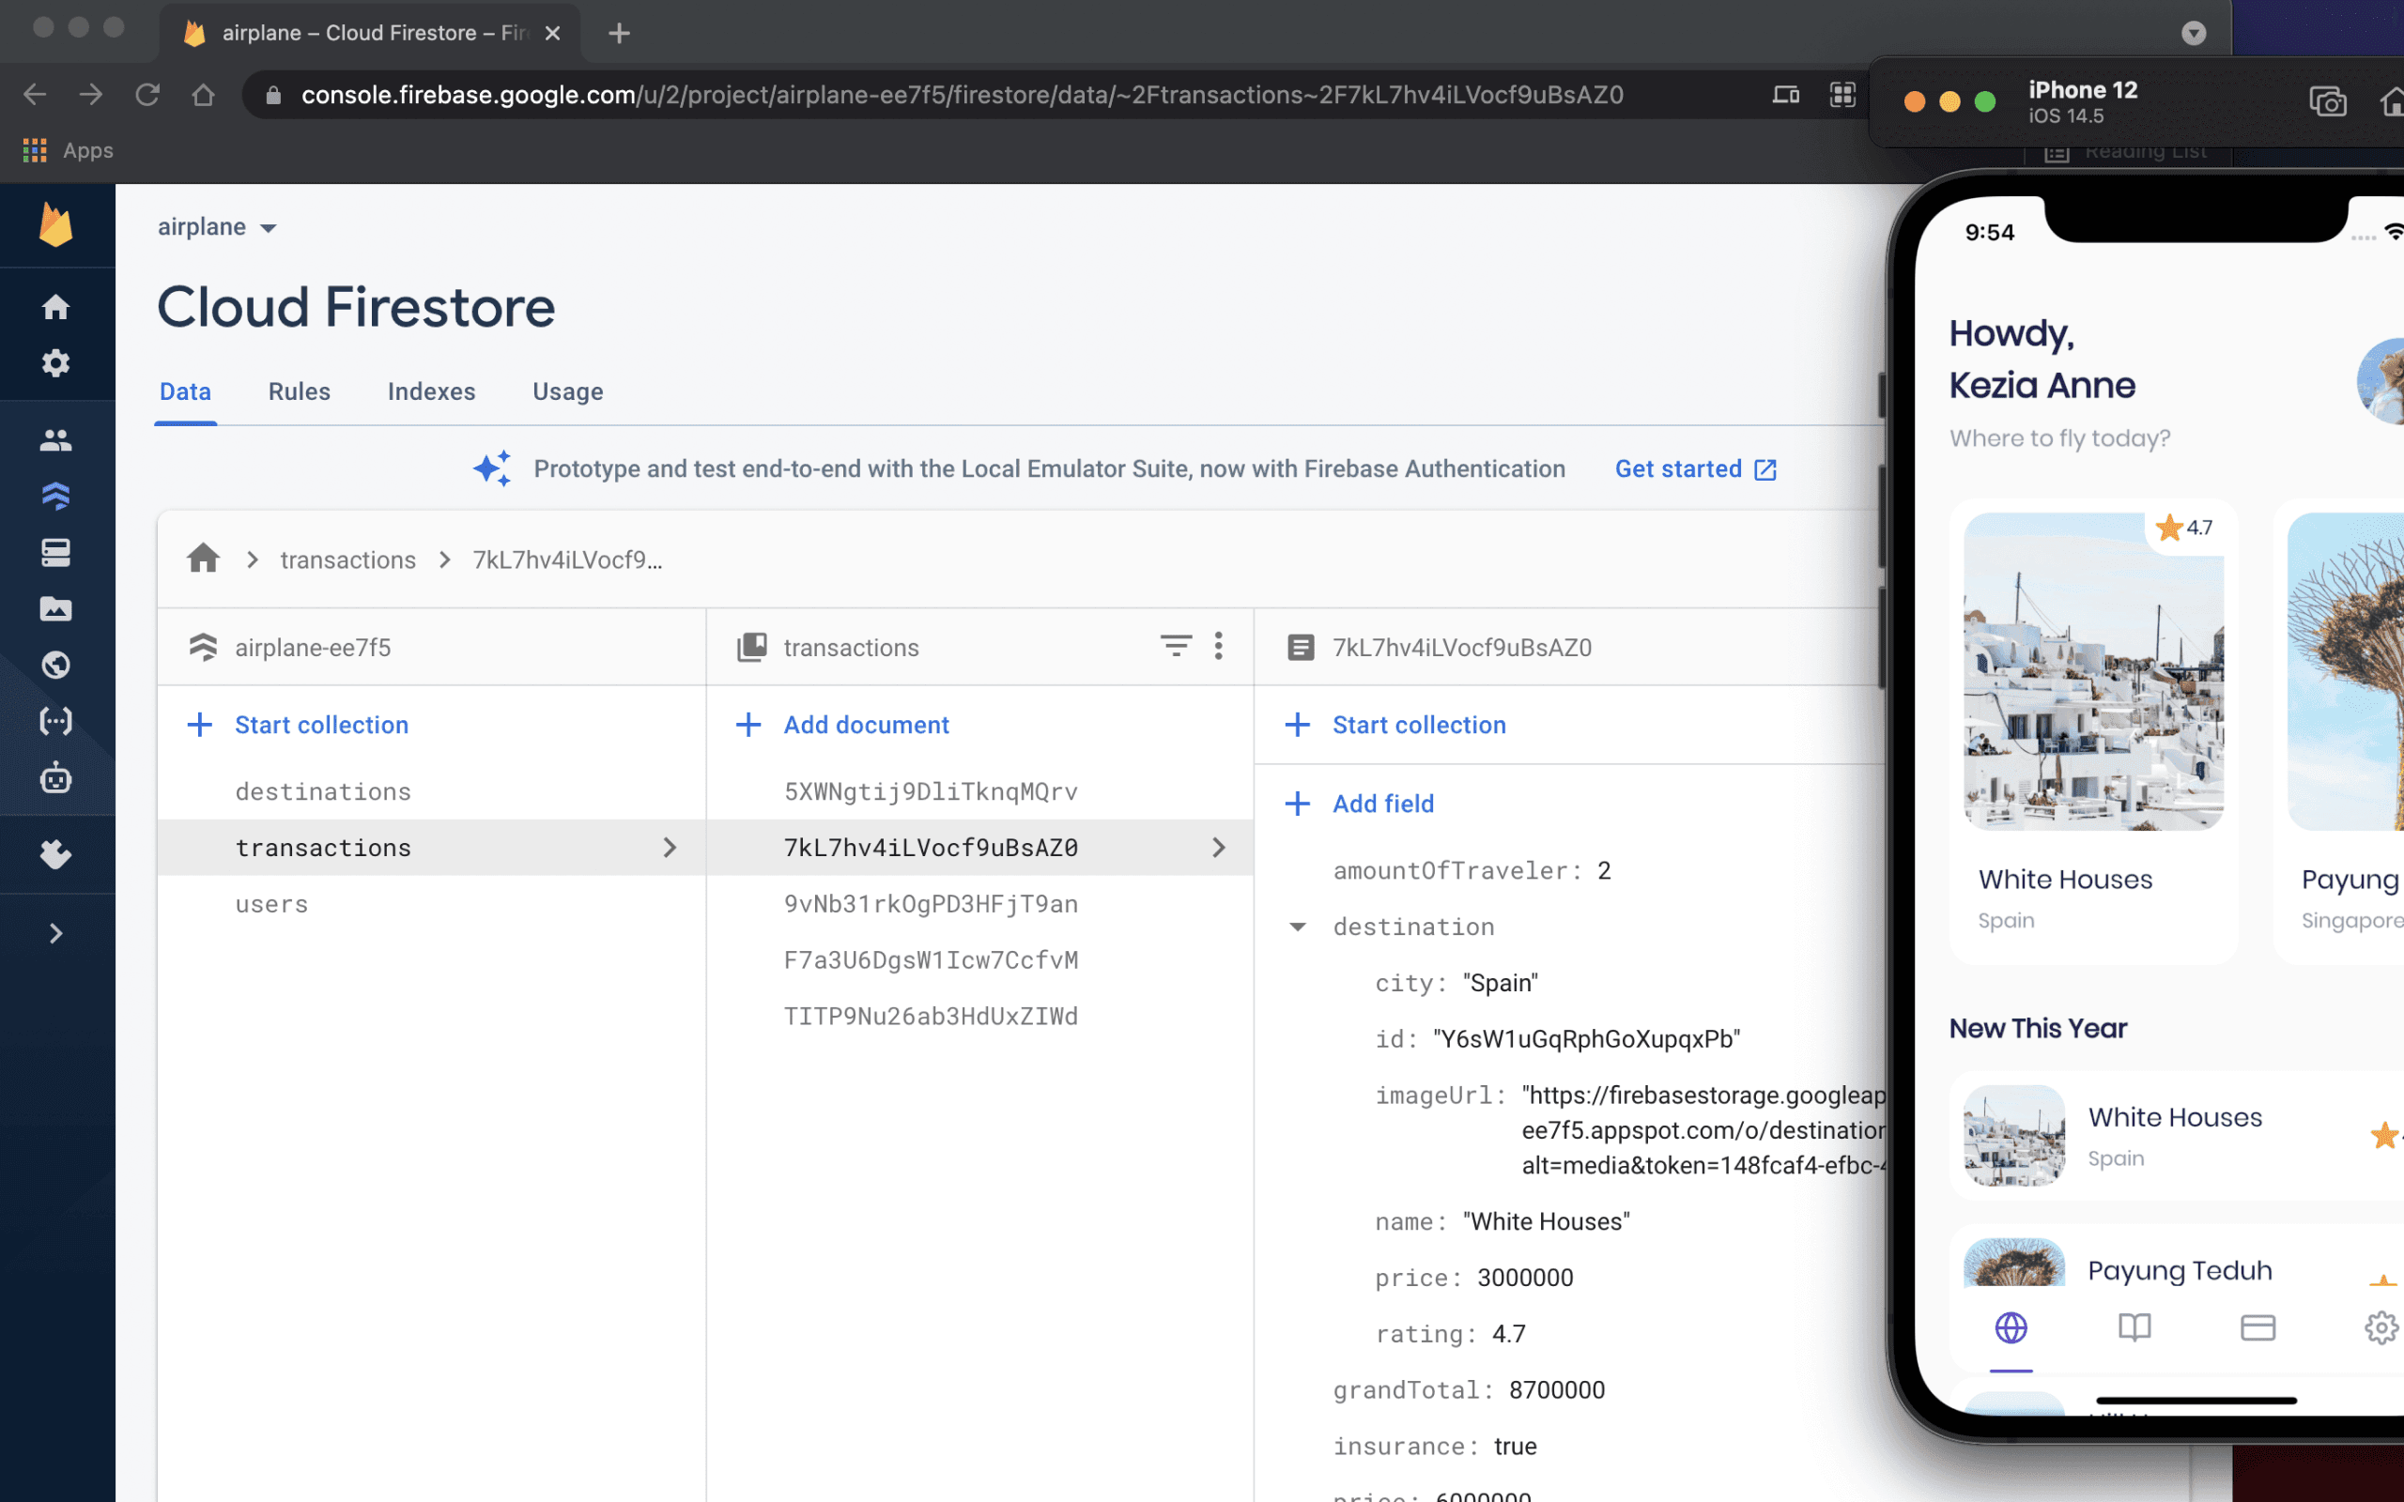Open Firebase project overview home icon
The width and height of the screenshot is (2404, 1502).
[55, 307]
